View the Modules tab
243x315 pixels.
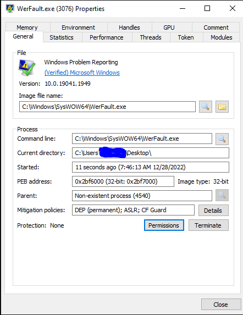tap(222, 37)
